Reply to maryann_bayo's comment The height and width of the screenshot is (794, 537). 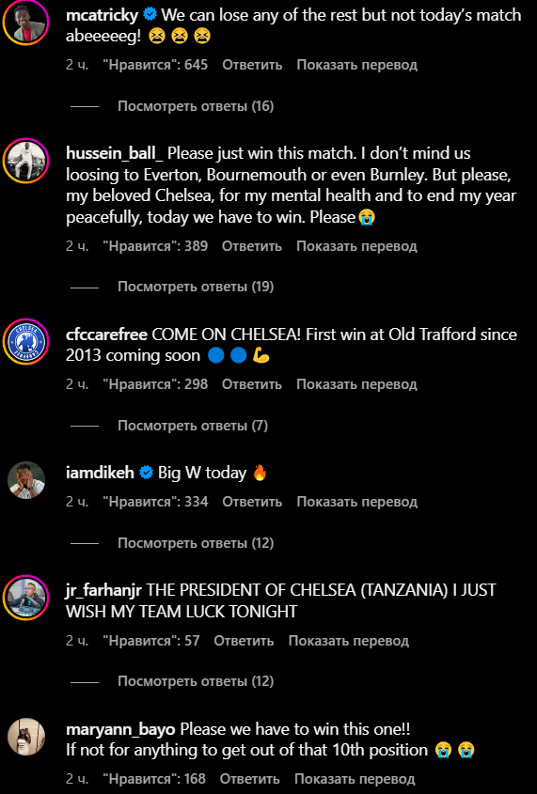(250, 779)
